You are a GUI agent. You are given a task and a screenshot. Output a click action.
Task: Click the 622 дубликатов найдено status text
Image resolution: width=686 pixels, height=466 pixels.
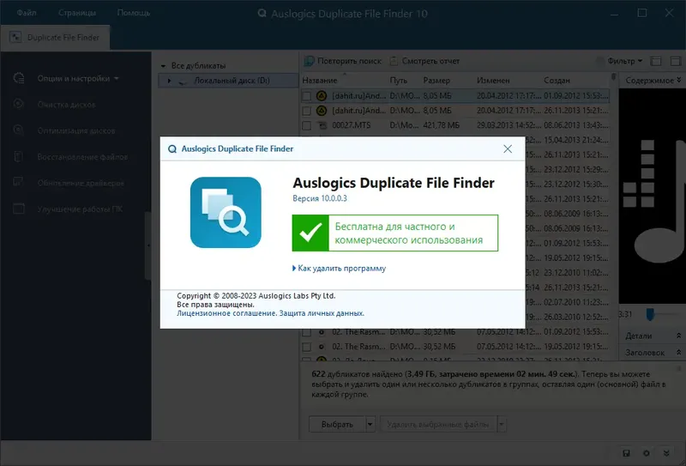pyautogui.click(x=357, y=374)
